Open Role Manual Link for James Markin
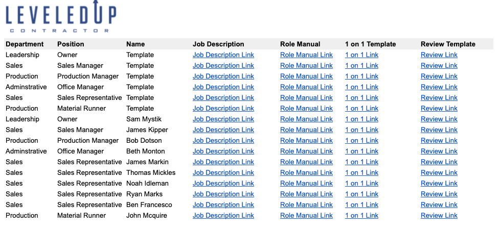This screenshot has width=501, height=231. point(306,162)
